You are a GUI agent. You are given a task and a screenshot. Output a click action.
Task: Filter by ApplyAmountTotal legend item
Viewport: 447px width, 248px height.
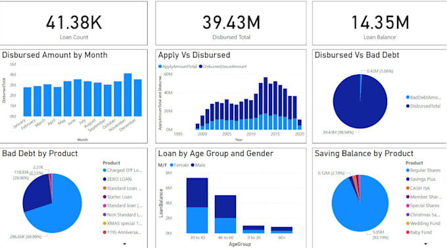(177, 66)
